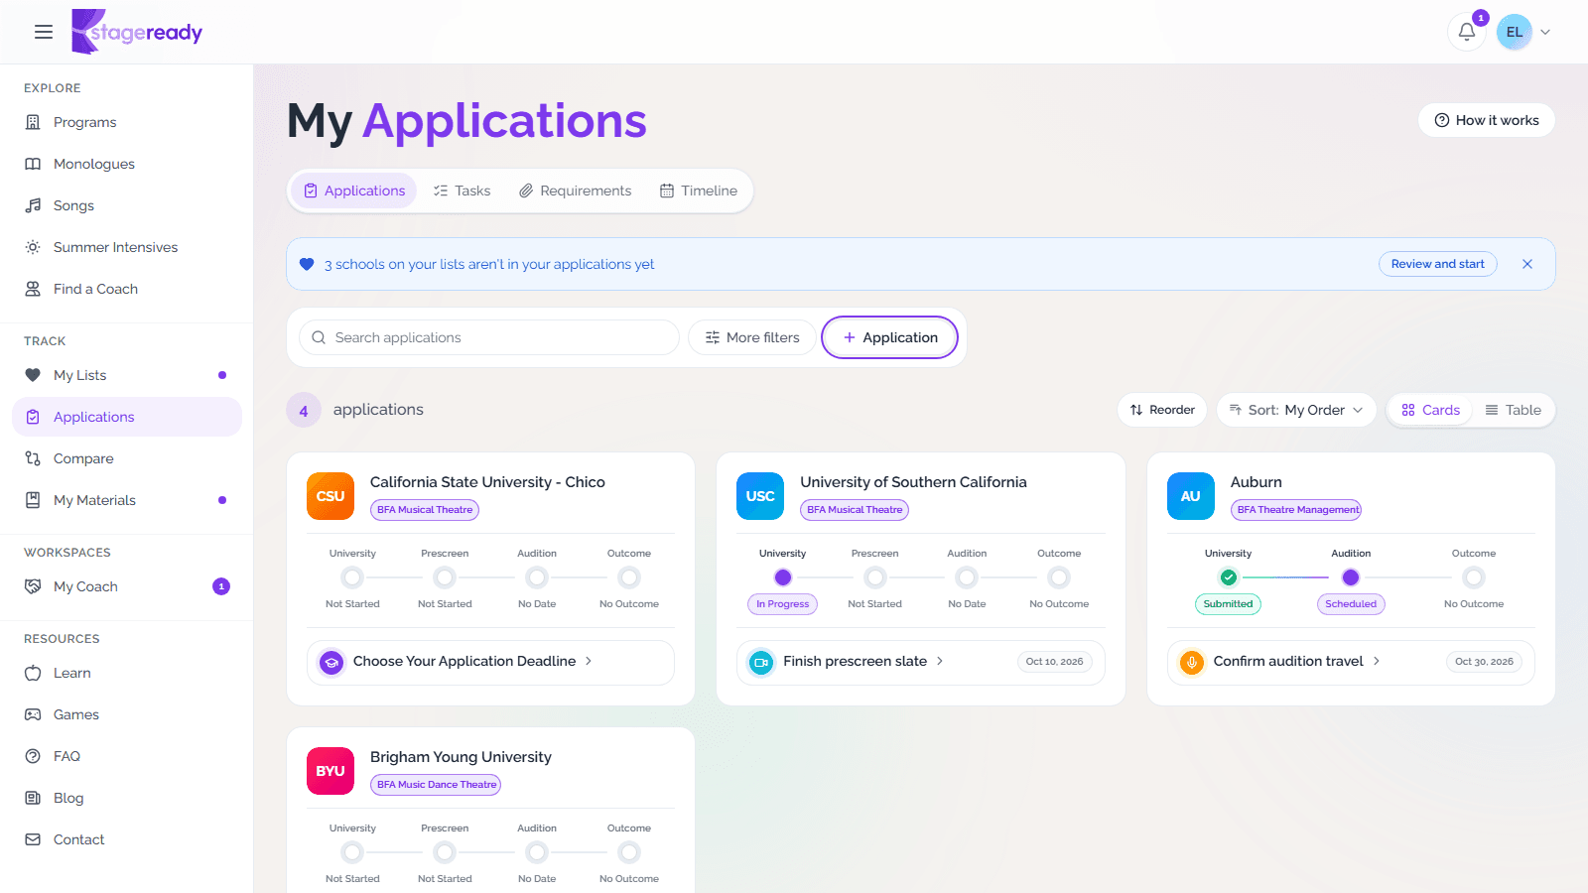Click the Search applications field
The width and height of the screenshot is (1588, 893).
pos(489,337)
